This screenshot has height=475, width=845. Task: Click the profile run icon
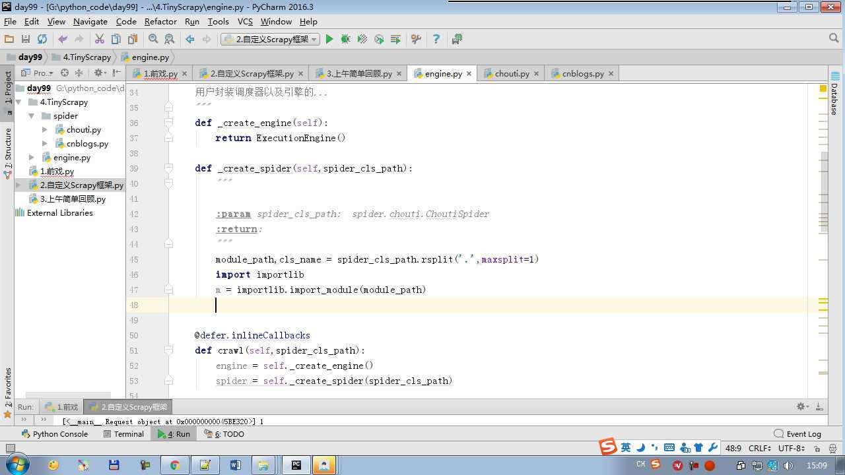pos(379,40)
